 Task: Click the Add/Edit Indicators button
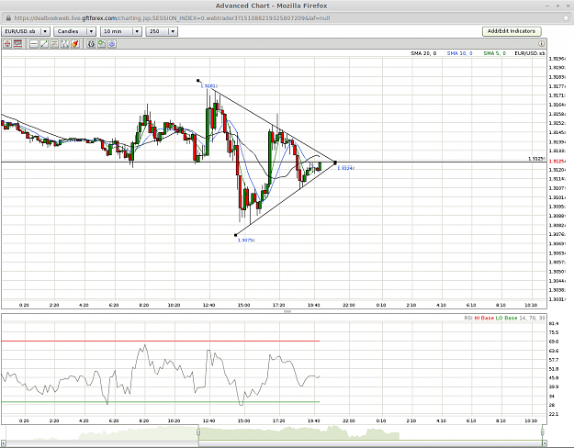click(512, 31)
